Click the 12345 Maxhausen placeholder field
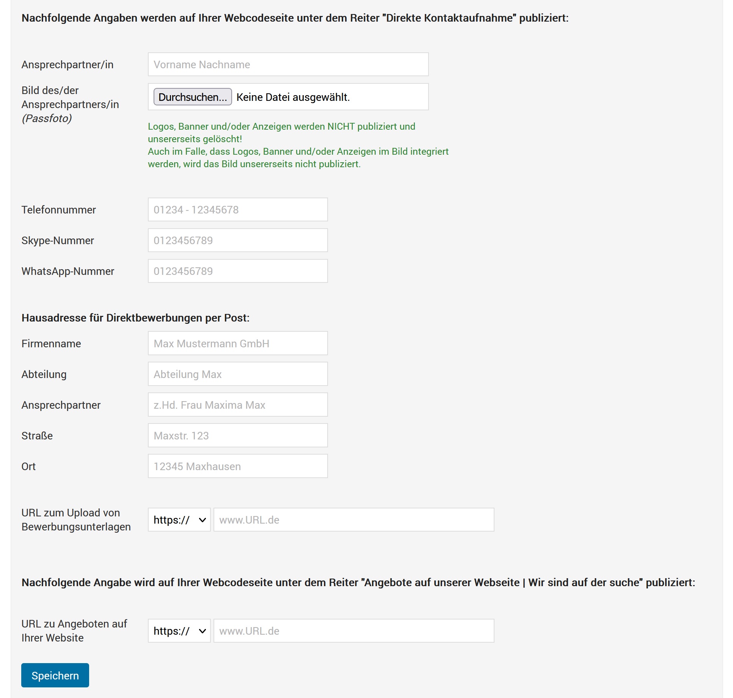Image resolution: width=733 pixels, height=698 pixels. click(x=238, y=466)
